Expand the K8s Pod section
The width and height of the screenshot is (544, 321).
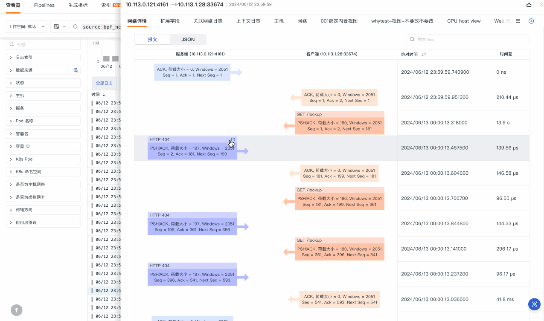(x=43, y=159)
